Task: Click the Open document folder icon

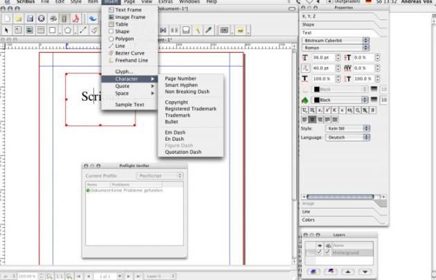Action: [19, 18]
